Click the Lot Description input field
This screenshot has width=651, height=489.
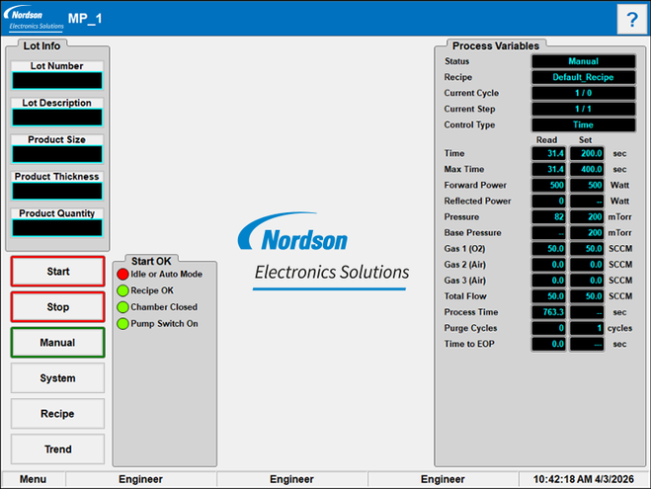point(57,118)
